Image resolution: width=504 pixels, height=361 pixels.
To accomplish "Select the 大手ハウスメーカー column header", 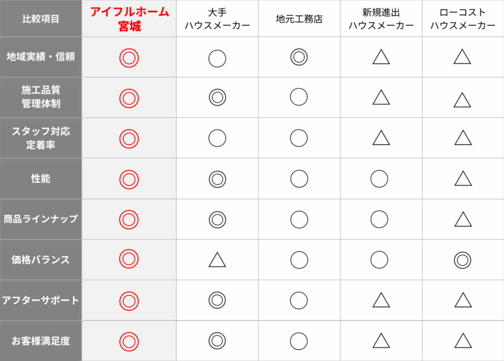I will (x=217, y=19).
